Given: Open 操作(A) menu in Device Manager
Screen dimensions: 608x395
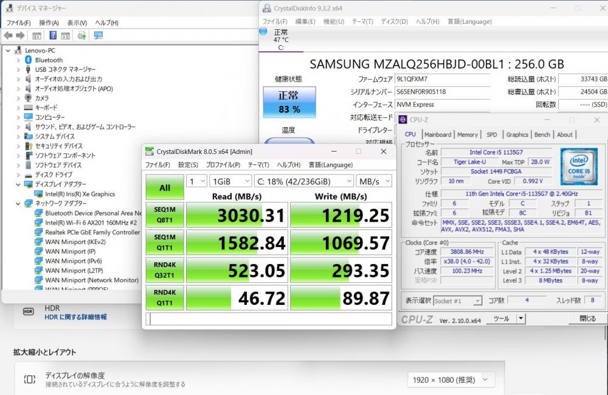Looking at the screenshot, I should 49,23.
